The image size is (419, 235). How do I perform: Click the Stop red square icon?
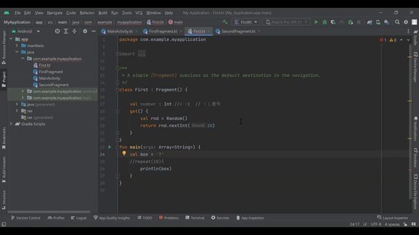[x=359, y=22]
